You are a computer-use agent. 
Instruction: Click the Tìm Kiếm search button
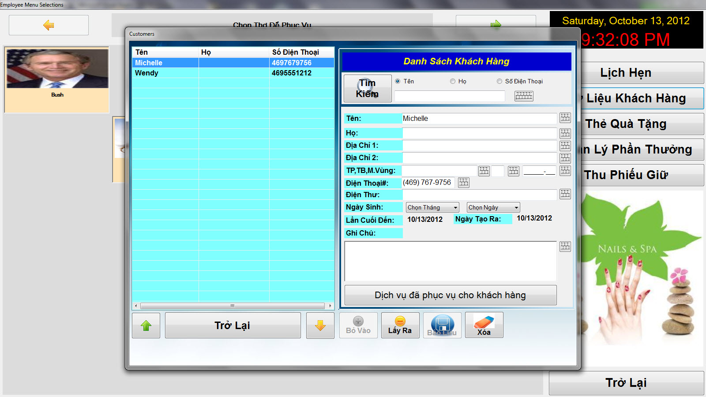click(367, 88)
